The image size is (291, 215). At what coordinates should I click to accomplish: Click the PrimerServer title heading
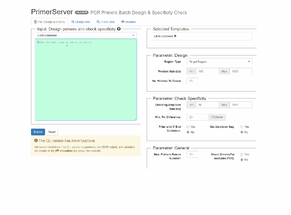[x=52, y=12]
